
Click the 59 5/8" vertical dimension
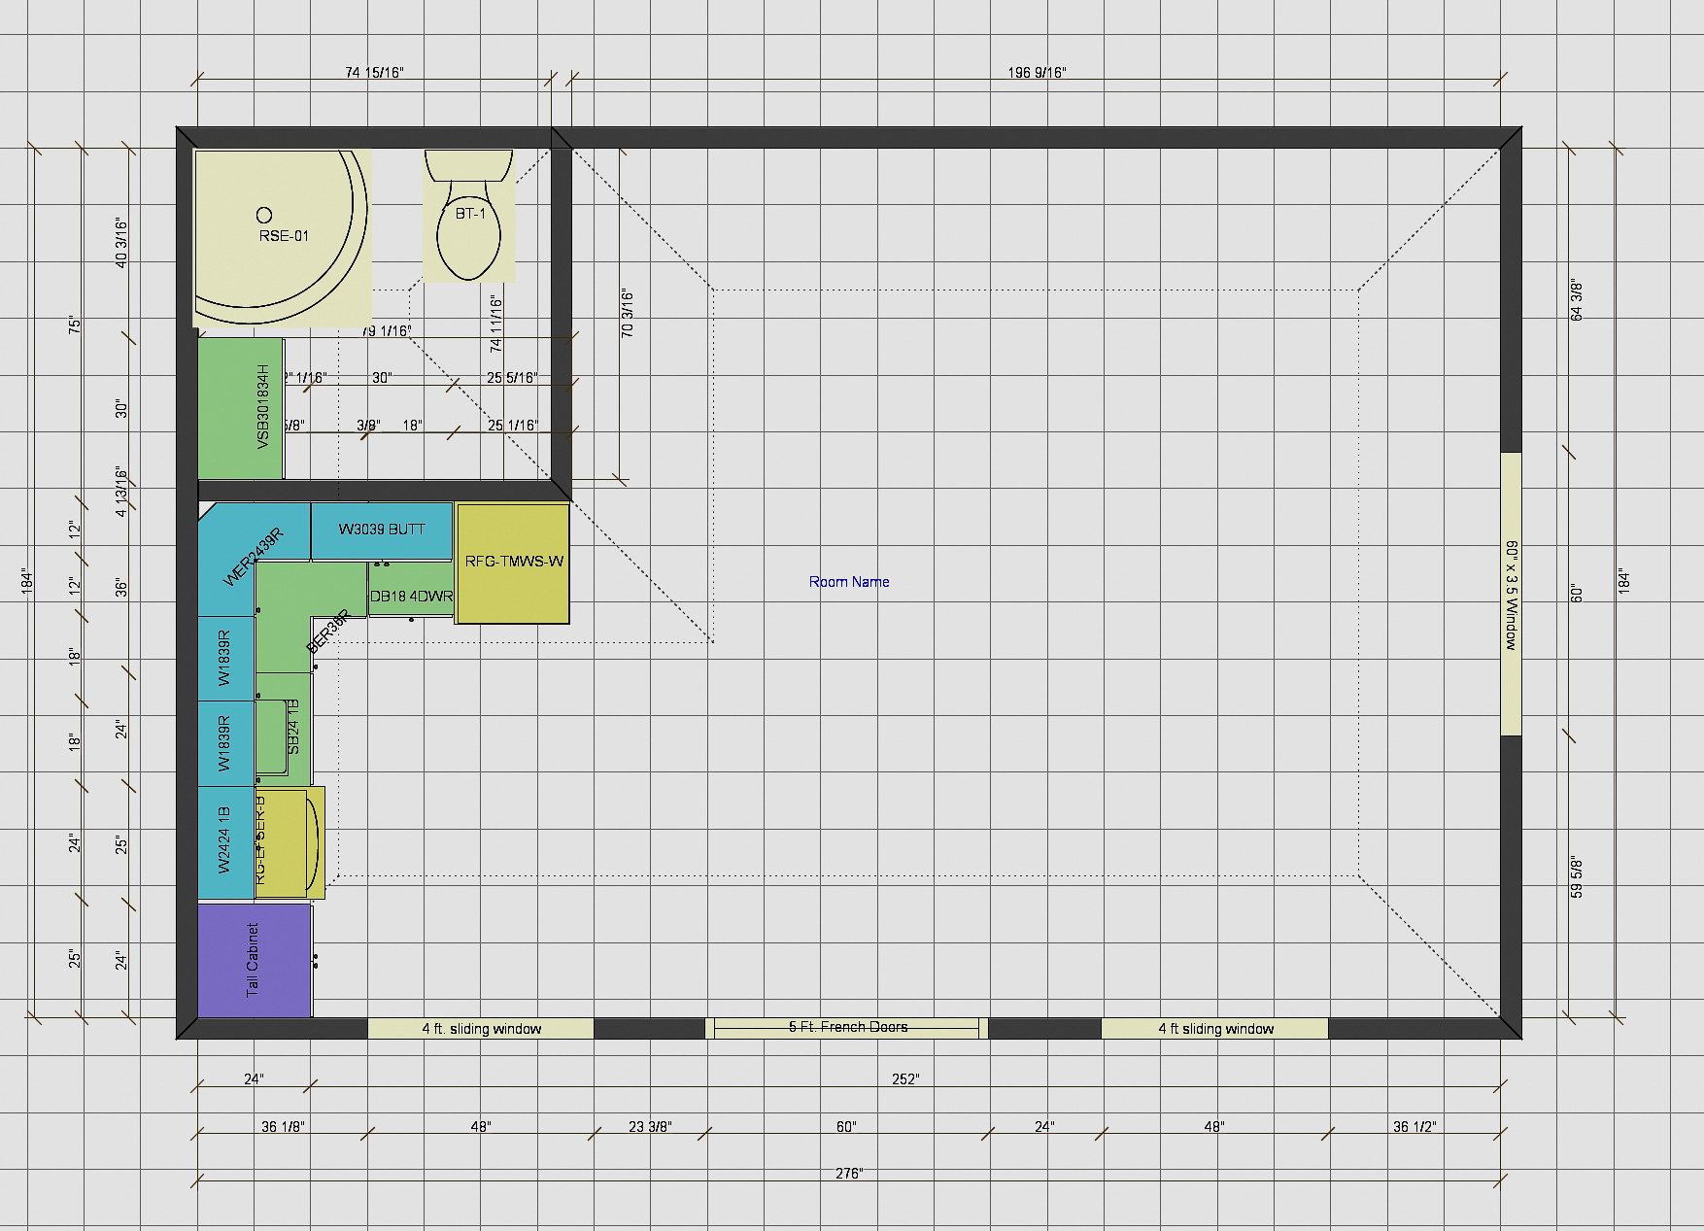[1577, 877]
